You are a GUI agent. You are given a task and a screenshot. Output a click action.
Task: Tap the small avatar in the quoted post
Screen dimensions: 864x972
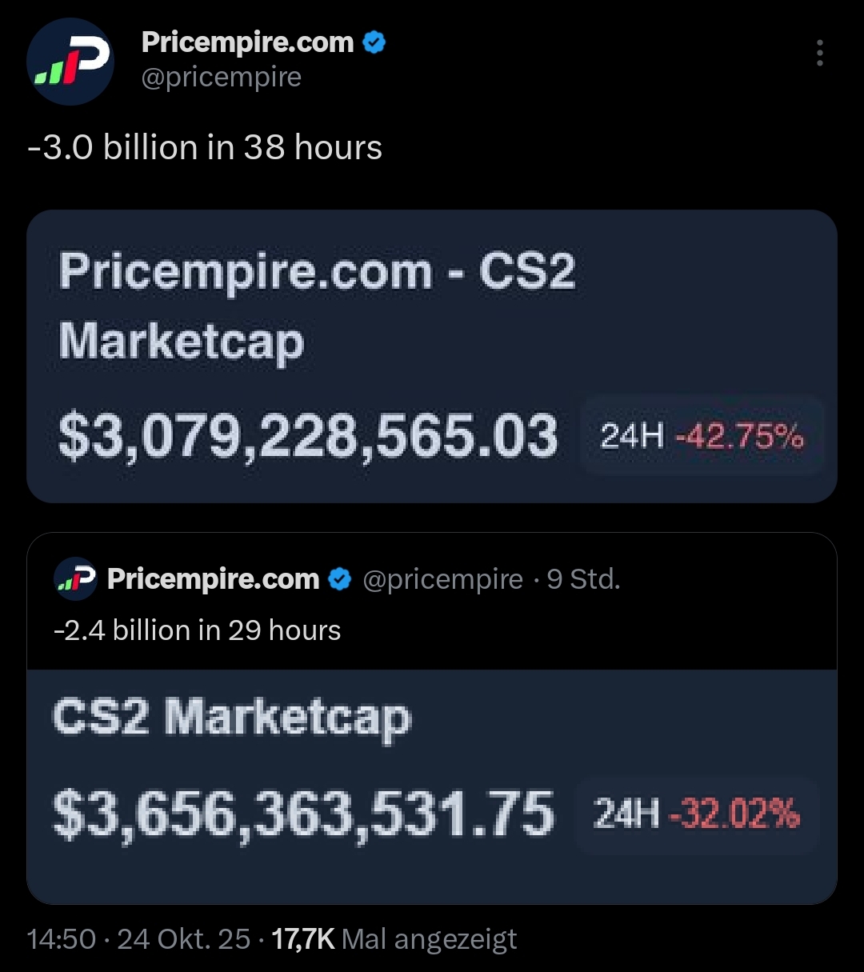tap(77, 578)
